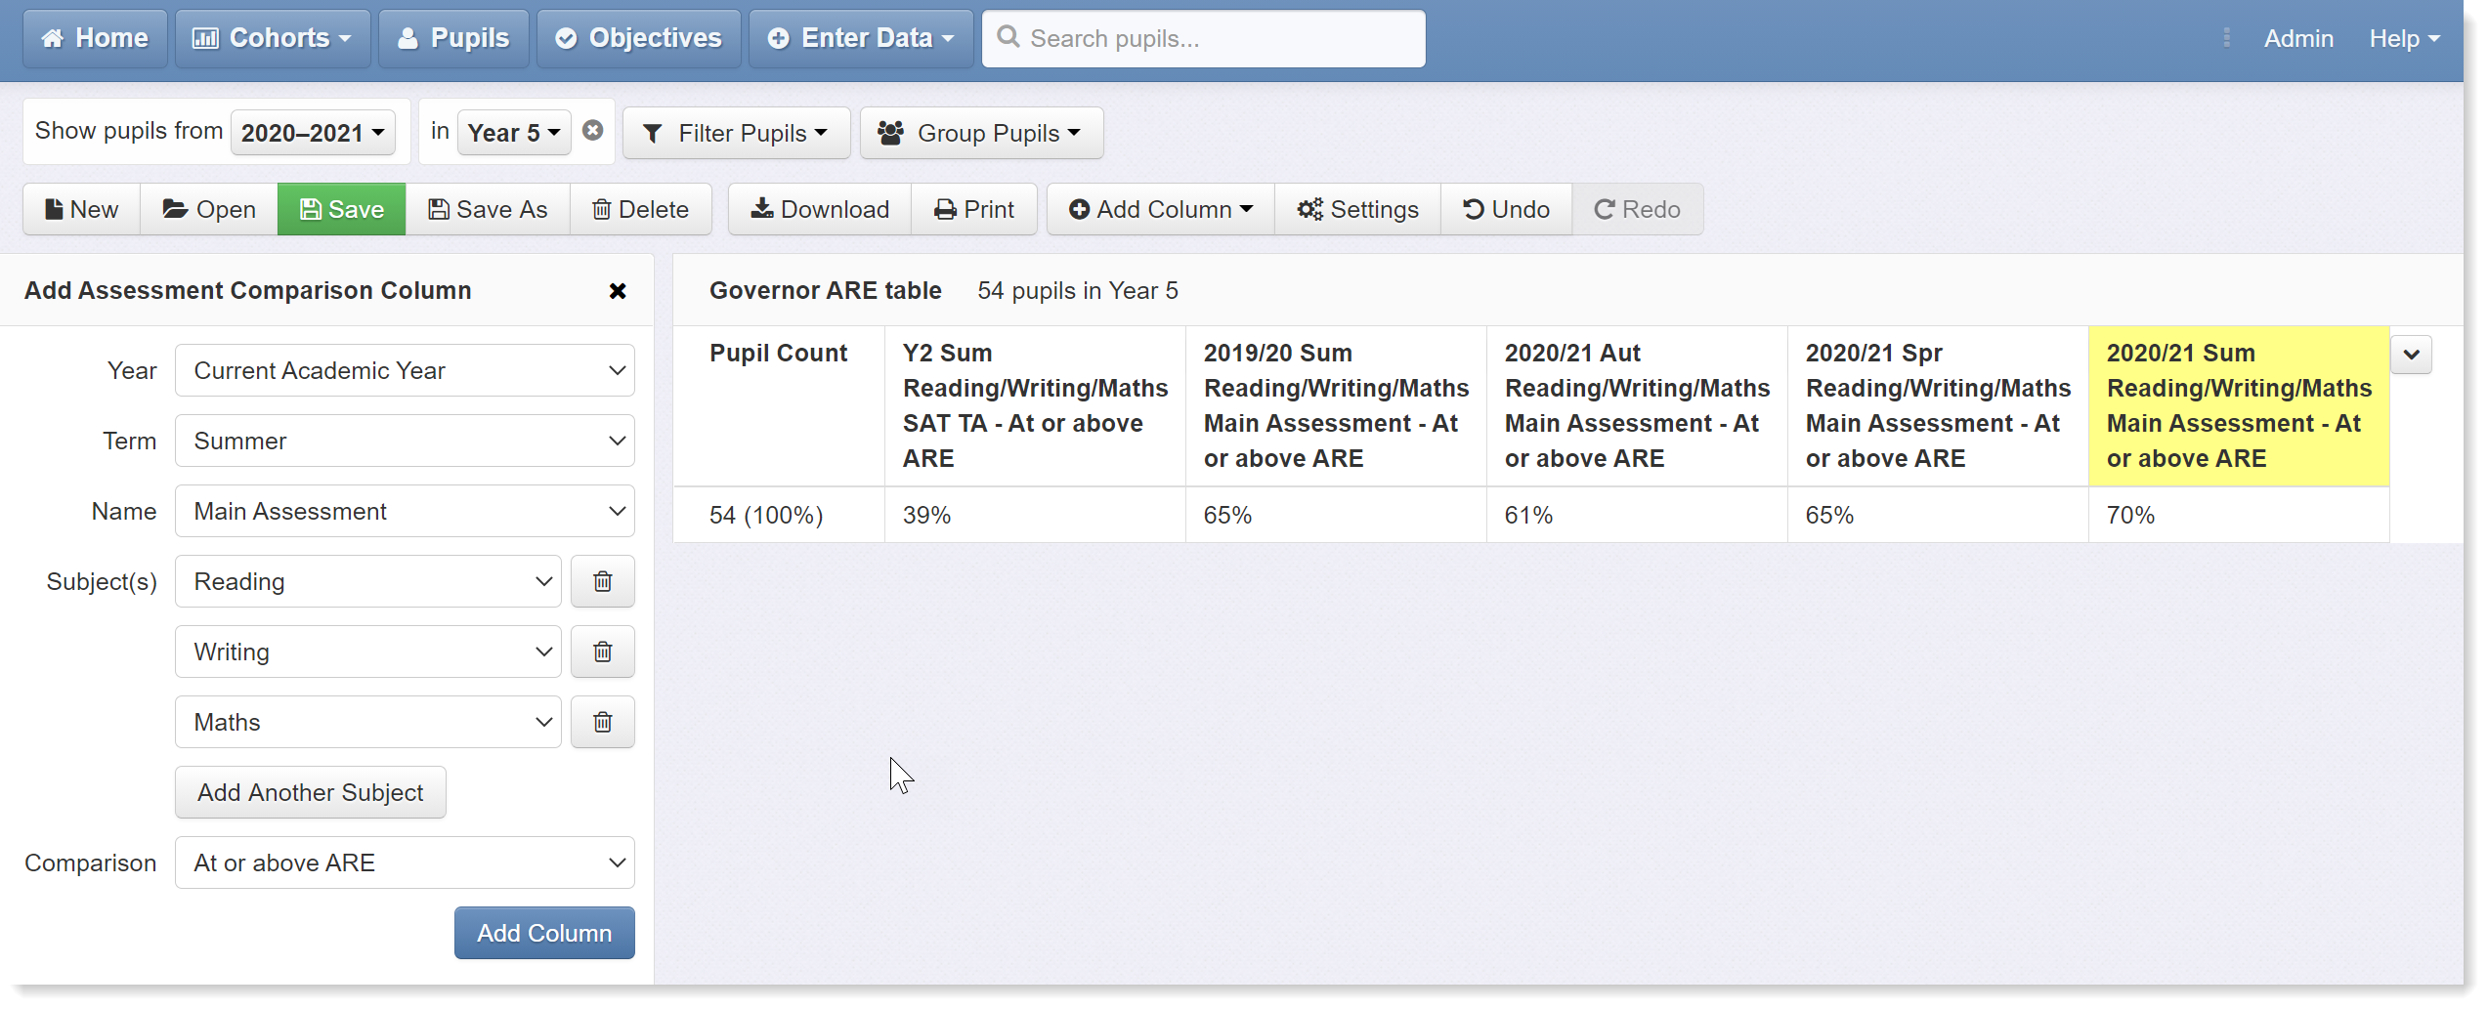Remove the Writing subject with trash icon
The width and height of the screenshot is (2488, 1009).
pyautogui.click(x=603, y=652)
